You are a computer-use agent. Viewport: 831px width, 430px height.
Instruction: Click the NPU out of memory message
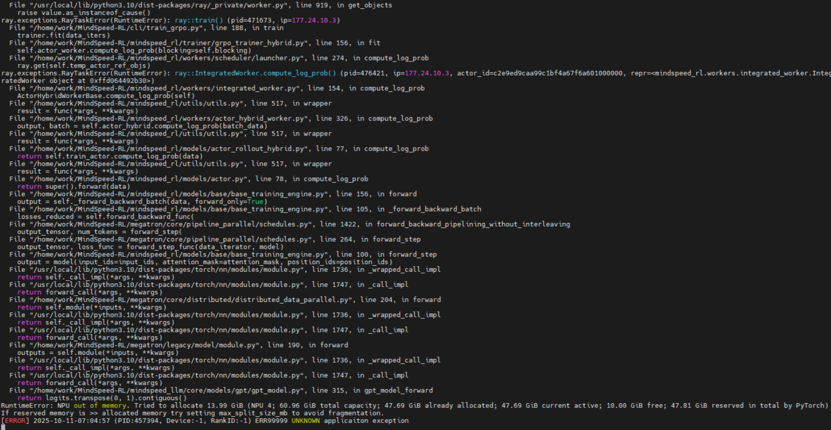92,405
